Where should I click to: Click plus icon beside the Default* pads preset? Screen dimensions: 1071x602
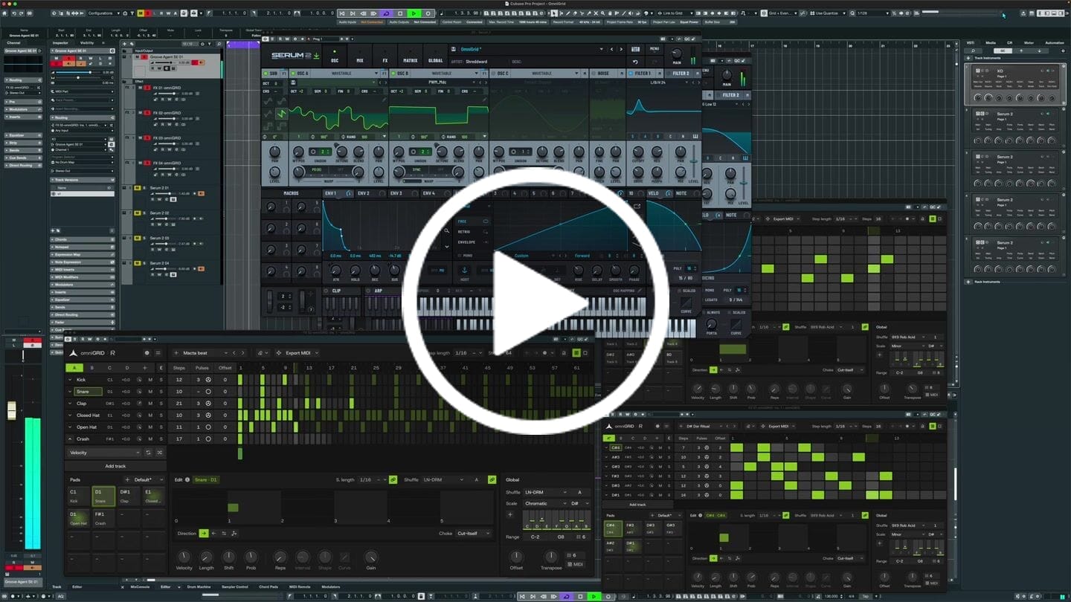tap(127, 480)
